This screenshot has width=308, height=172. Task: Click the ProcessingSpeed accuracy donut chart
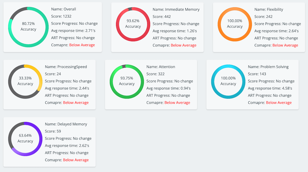coord(25,81)
